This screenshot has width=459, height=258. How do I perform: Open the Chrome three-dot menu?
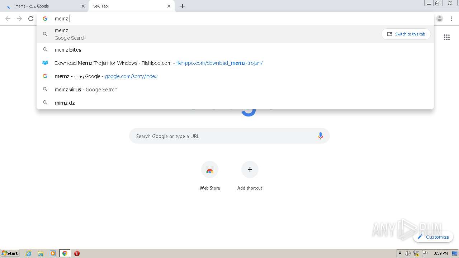click(x=451, y=19)
